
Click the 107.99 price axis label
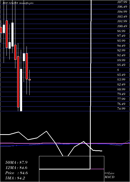tap(122, 2)
